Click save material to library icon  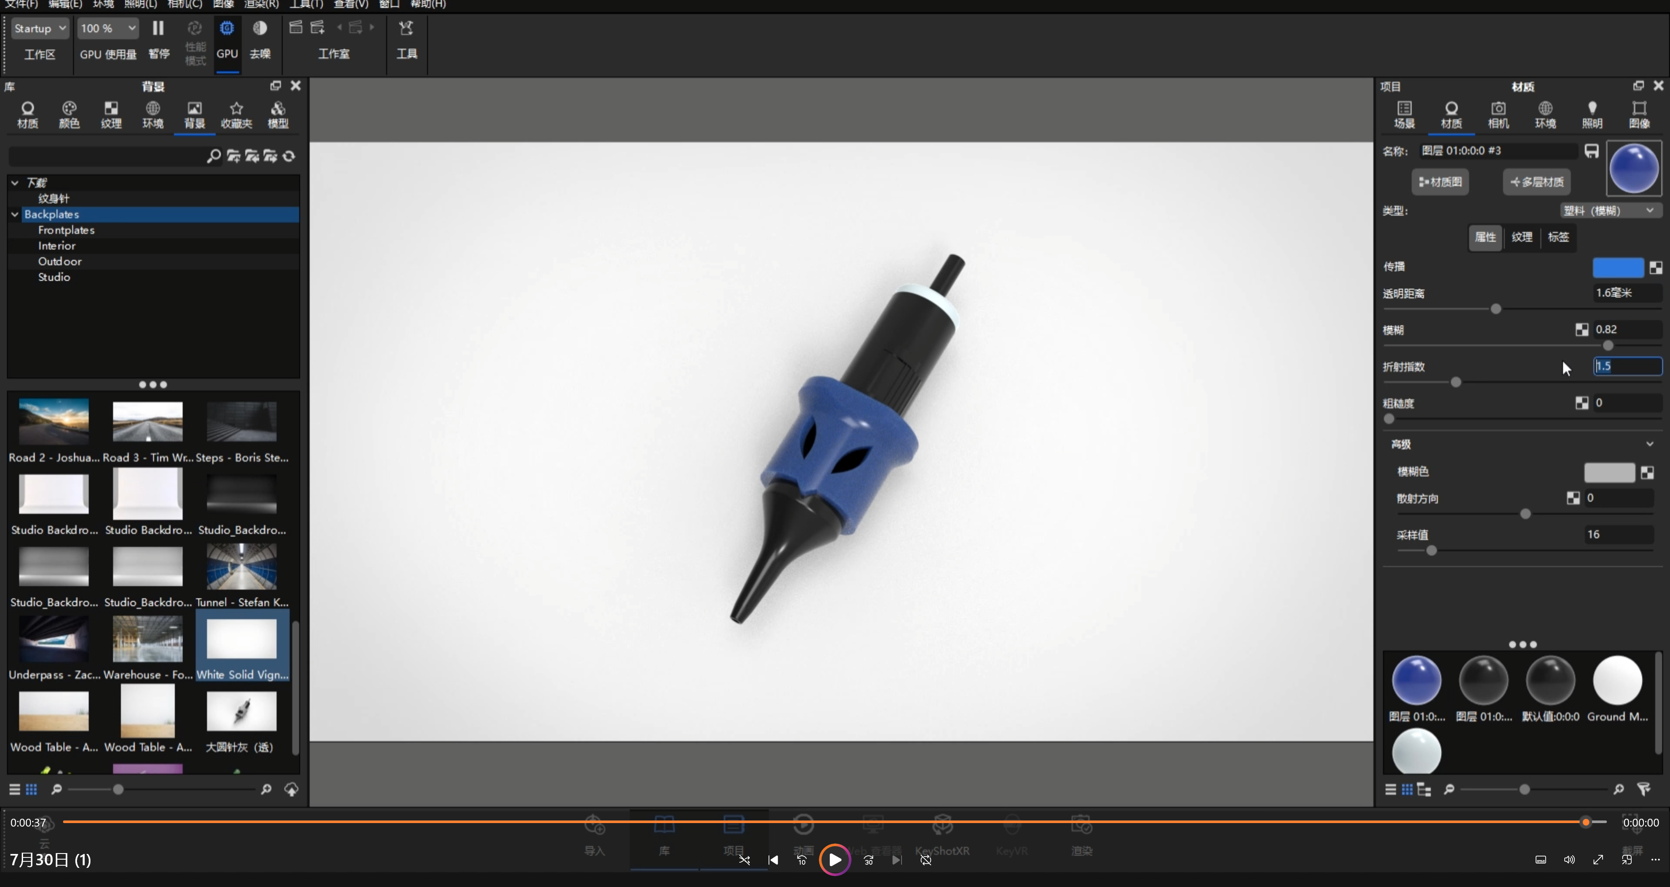[1592, 151]
